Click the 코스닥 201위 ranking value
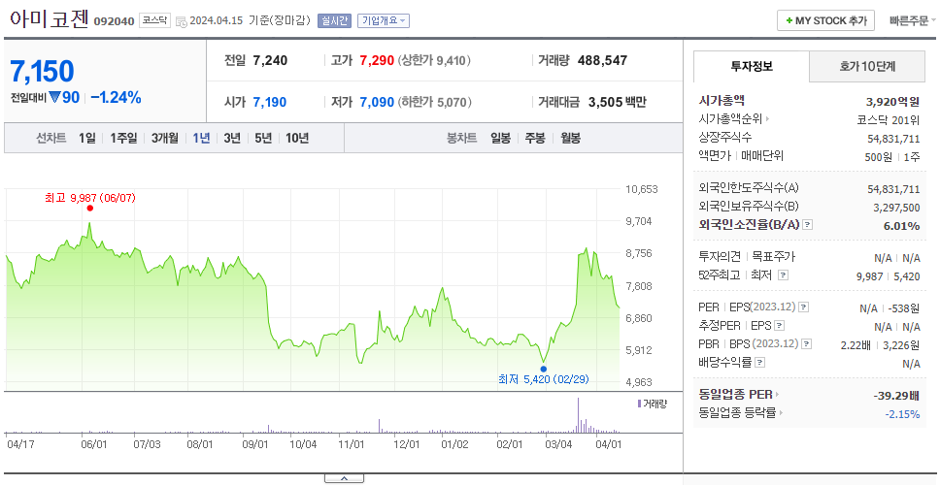This screenshot has height=485, width=940. (x=889, y=119)
